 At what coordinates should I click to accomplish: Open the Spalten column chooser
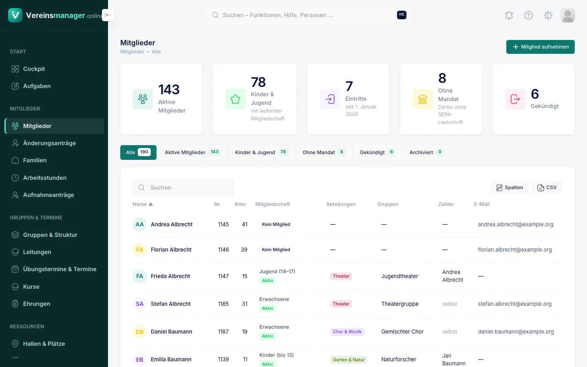click(x=510, y=188)
